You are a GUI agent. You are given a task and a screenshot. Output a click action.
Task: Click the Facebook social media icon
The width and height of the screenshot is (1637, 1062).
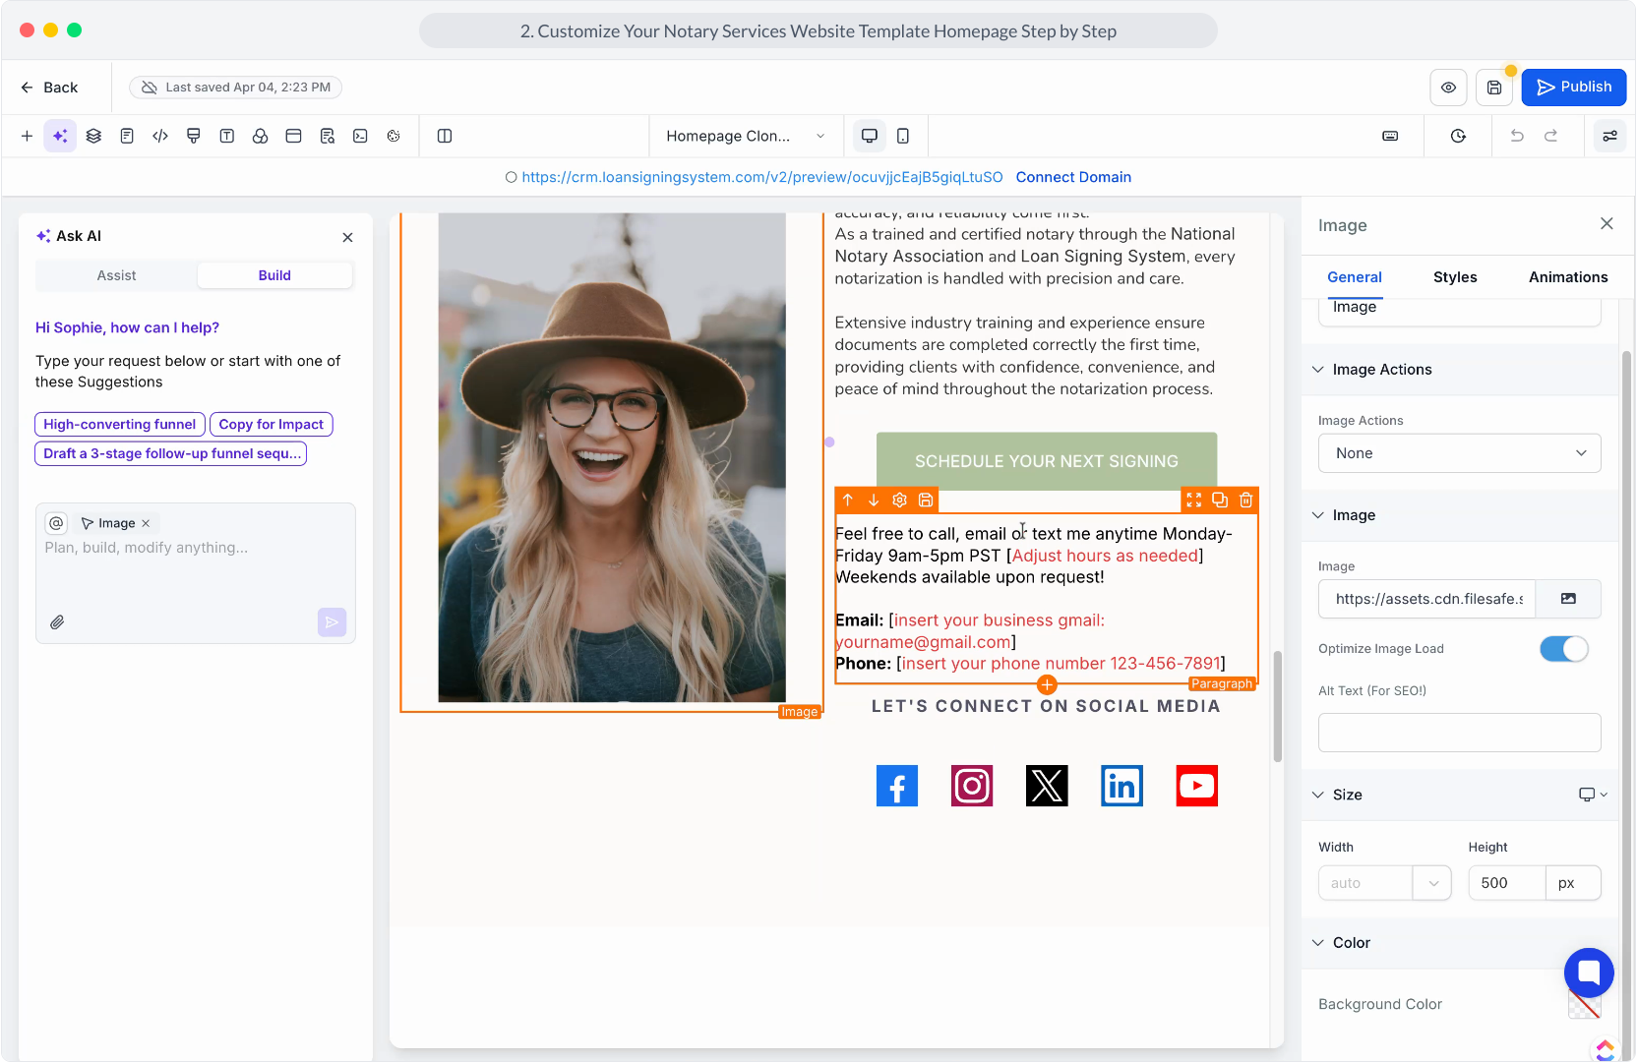896,786
